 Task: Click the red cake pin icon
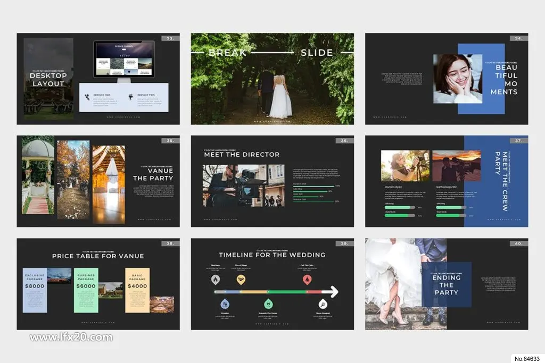click(x=307, y=280)
